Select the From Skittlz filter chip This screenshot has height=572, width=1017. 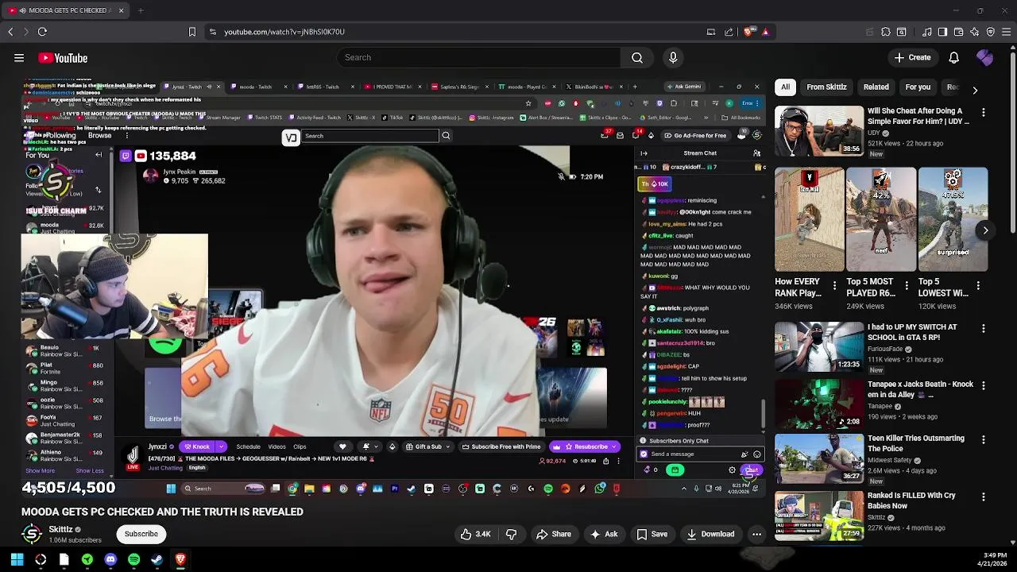[x=826, y=87]
